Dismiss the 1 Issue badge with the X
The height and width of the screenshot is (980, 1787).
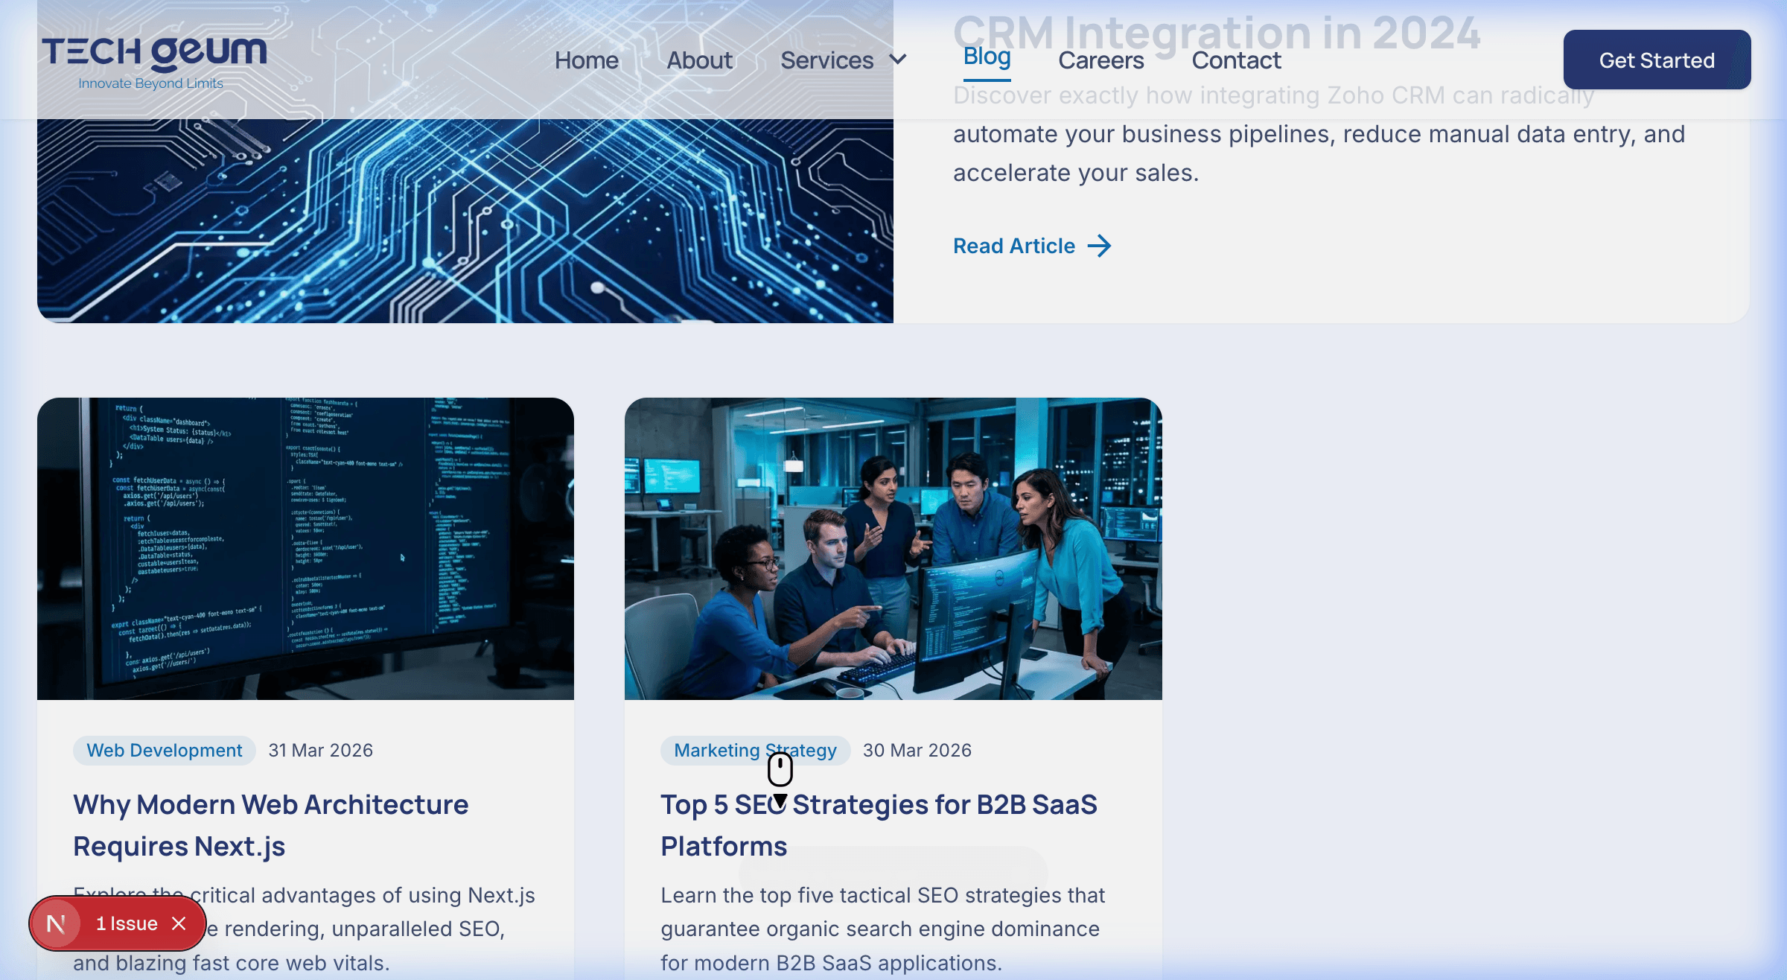coord(179,923)
